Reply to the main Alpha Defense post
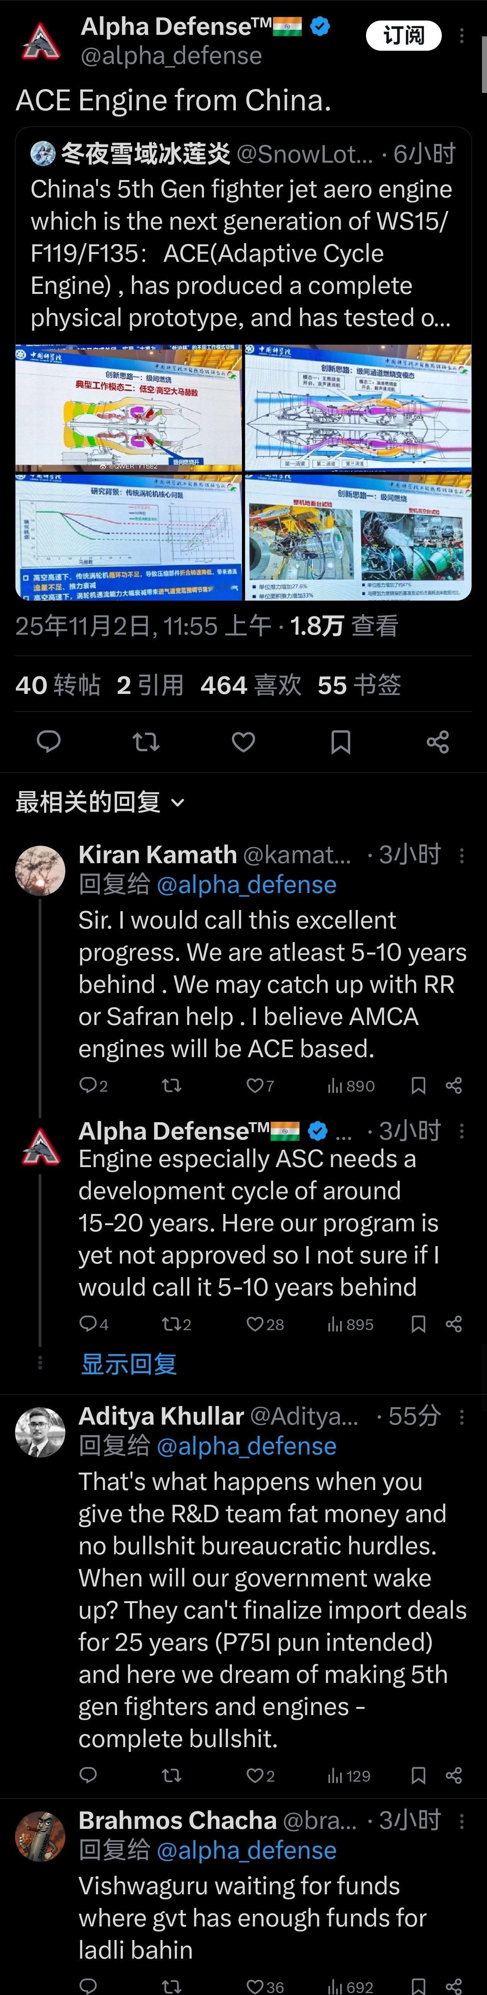The height and width of the screenshot is (1995, 487). 49,741
